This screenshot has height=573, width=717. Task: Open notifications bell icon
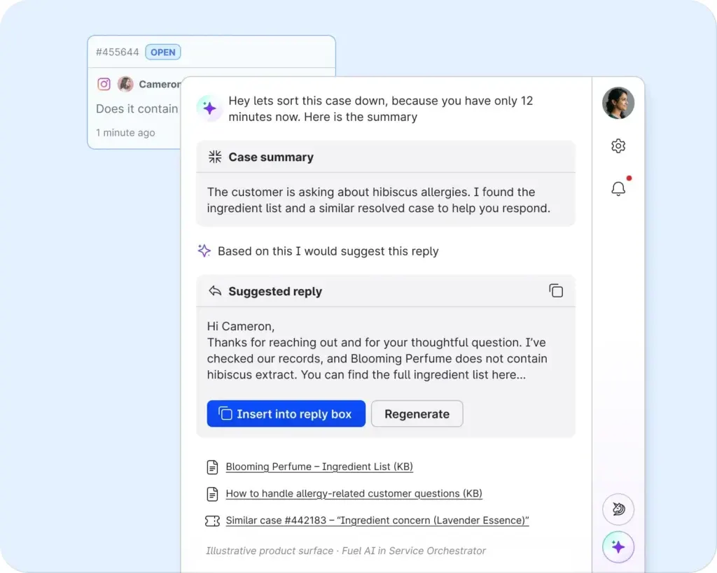point(618,188)
